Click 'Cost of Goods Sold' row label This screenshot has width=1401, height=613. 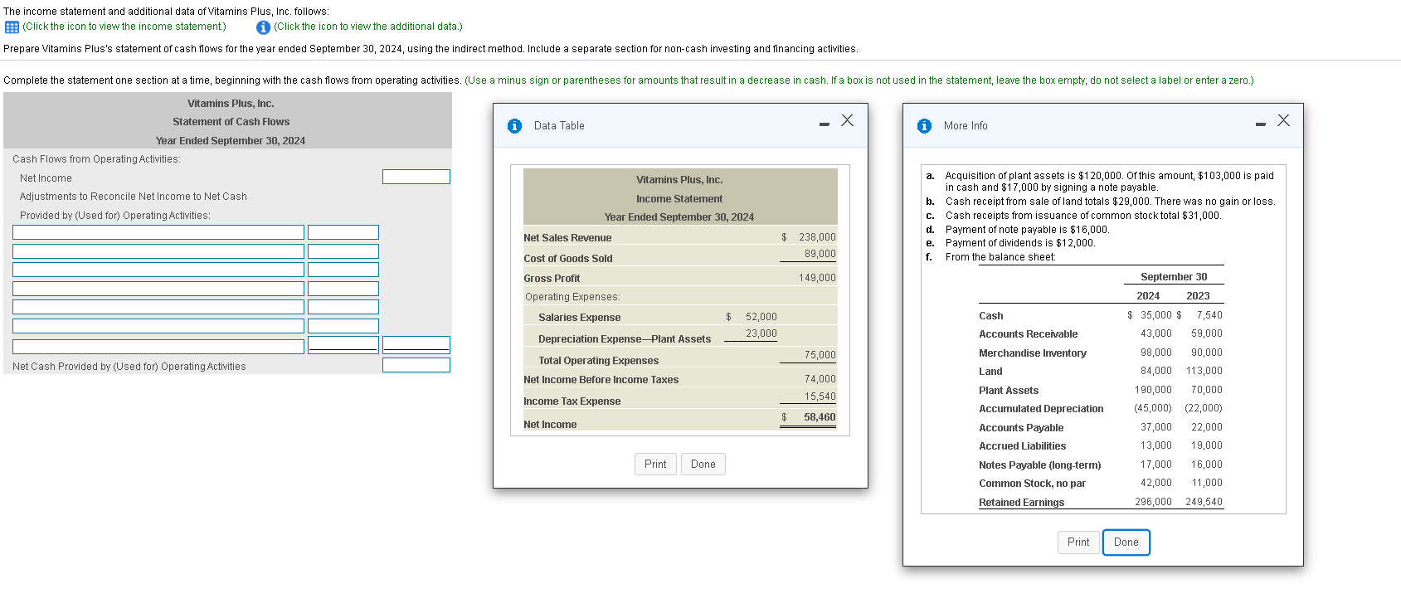click(568, 259)
